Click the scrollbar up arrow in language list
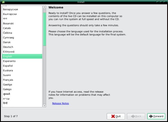Viewport: 168px width, 122px height. pyautogui.click(x=45, y=7)
